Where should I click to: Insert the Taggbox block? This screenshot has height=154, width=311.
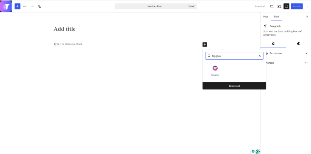tap(215, 71)
